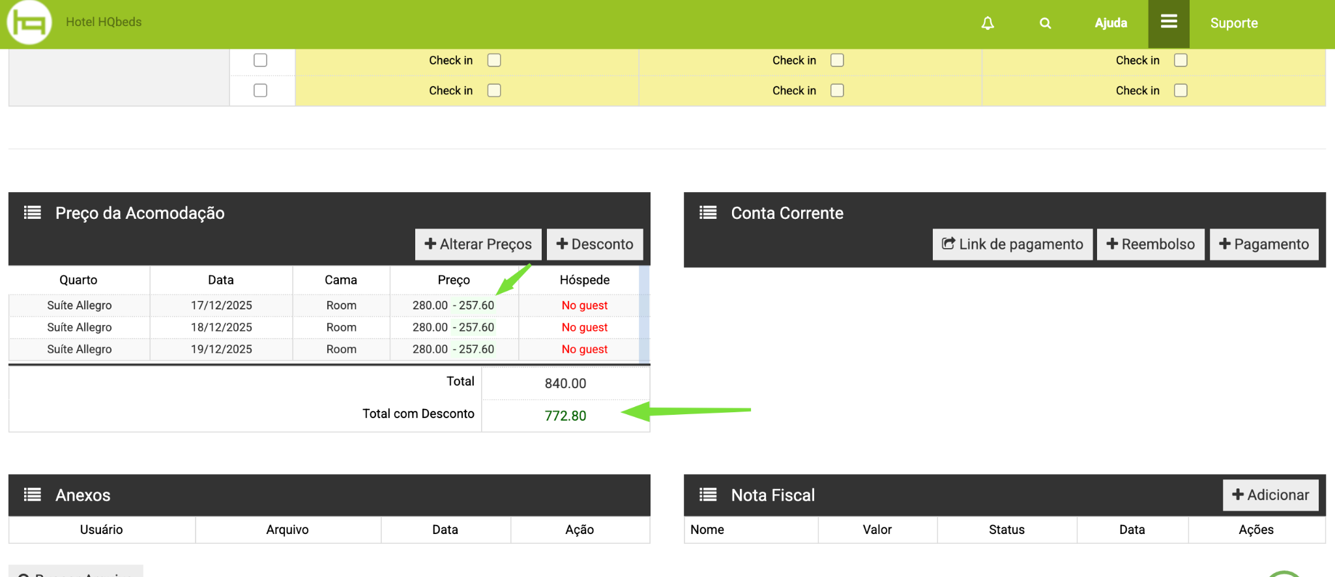The image size is (1335, 577).
Task: Register a payment via Pagamento button
Action: [1263, 244]
